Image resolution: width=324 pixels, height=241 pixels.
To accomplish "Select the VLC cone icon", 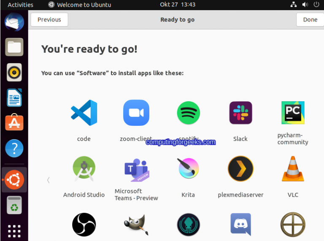I will tap(293, 169).
